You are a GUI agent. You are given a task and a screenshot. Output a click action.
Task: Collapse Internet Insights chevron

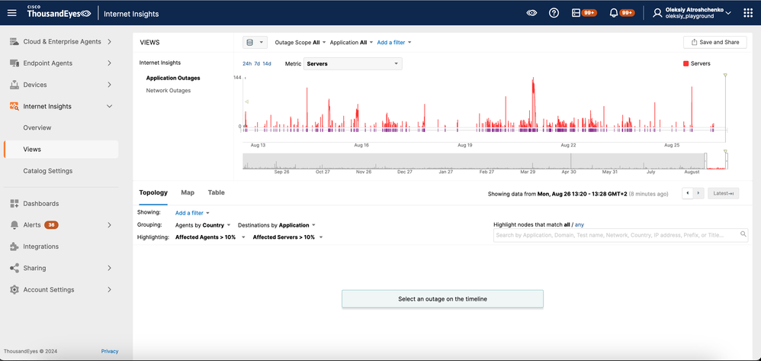tap(109, 106)
